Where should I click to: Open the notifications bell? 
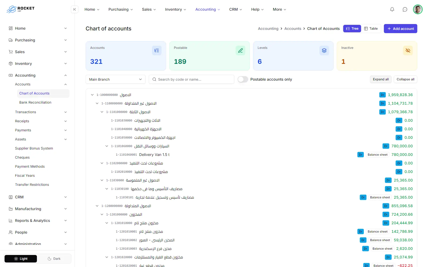pyautogui.click(x=392, y=9)
